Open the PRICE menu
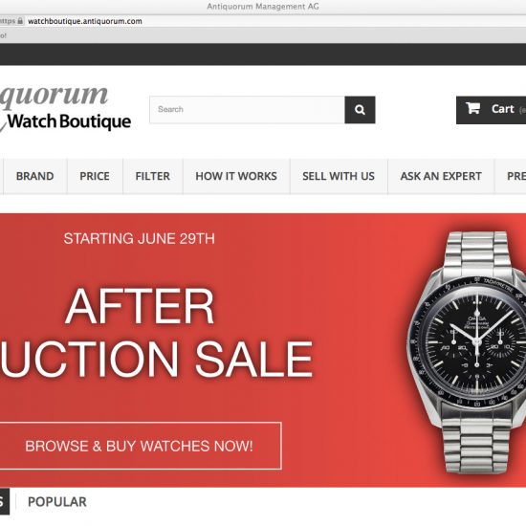 [95, 176]
